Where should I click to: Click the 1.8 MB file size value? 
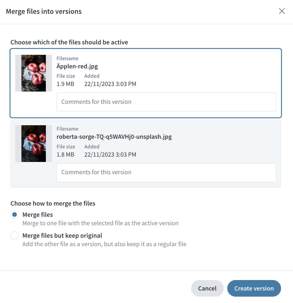65,155
